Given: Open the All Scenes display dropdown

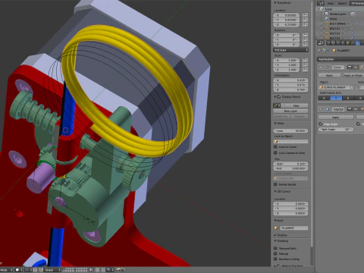Looking at the screenshot, I should pyautogui.click(x=357, y=3).
